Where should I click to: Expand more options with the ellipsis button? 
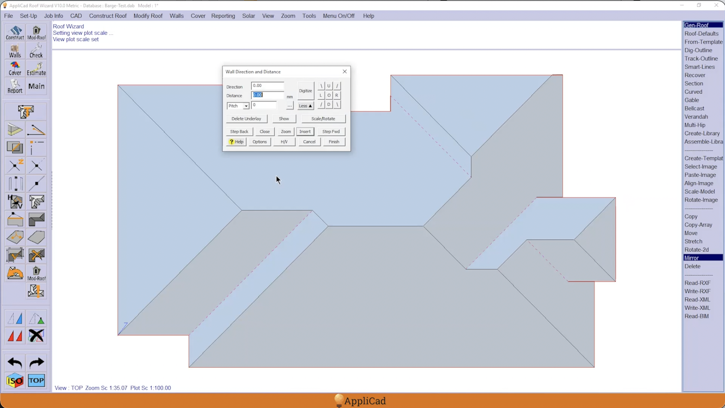point(289,106)
